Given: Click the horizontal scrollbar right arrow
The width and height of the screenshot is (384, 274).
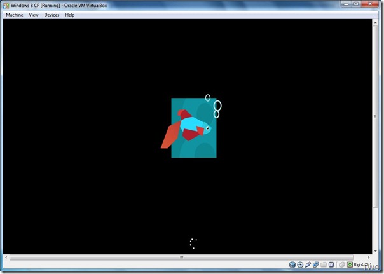Looking at the screenshot, I should tap(369, 257).
